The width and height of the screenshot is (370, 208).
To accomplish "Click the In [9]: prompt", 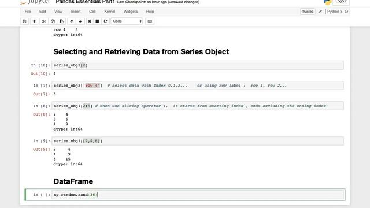I will click(42, 141).
